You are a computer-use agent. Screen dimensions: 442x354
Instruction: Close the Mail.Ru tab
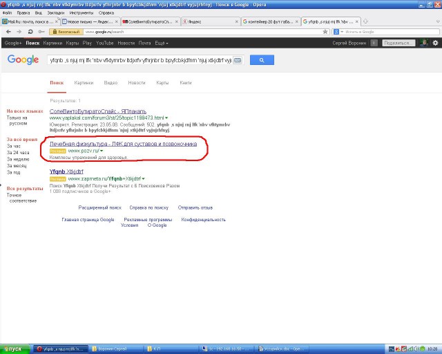tap(57, 21)
